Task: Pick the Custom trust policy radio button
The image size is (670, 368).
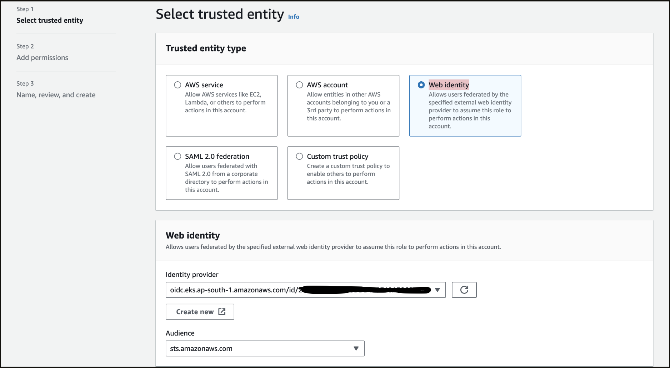Action: pyautogui.click(x=299, y=157)
